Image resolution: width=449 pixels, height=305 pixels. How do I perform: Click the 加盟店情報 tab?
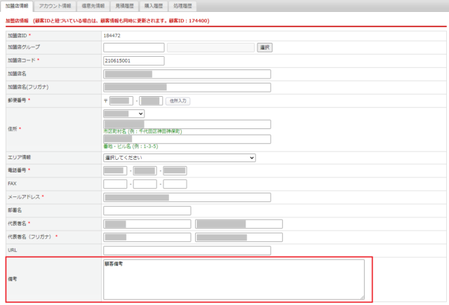tap(18, 6)
